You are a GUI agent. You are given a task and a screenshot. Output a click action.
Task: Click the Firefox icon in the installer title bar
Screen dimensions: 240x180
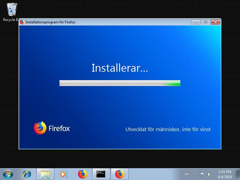click(22, 22)
